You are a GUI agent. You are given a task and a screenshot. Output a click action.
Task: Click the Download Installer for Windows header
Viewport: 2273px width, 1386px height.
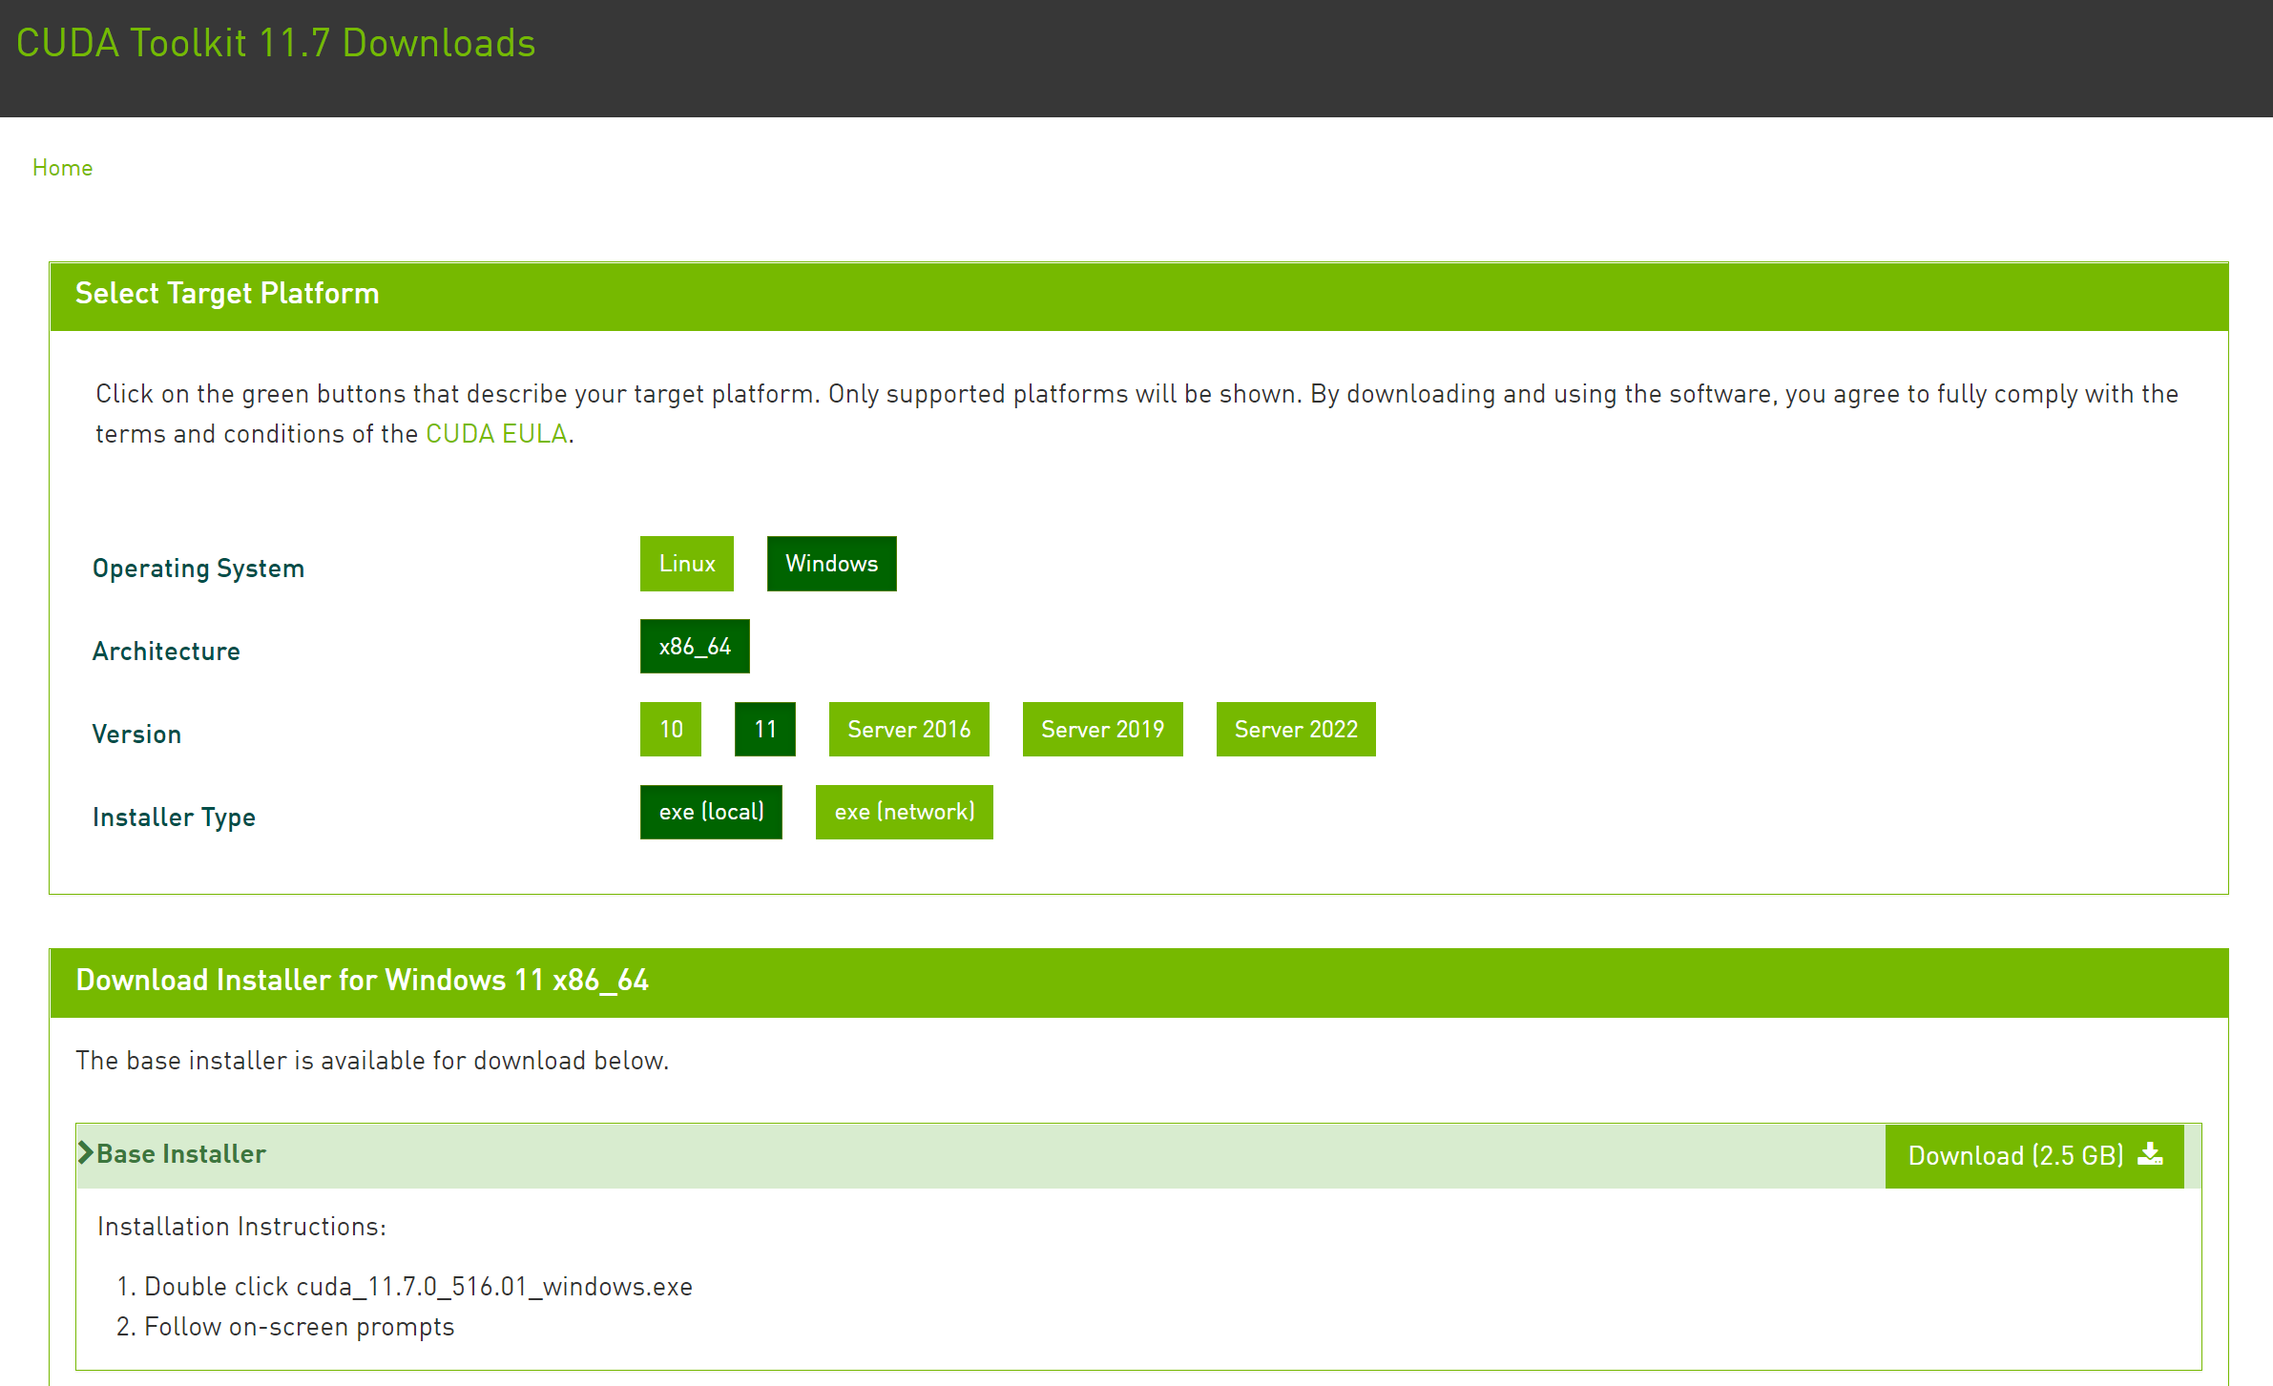point(363,981)
